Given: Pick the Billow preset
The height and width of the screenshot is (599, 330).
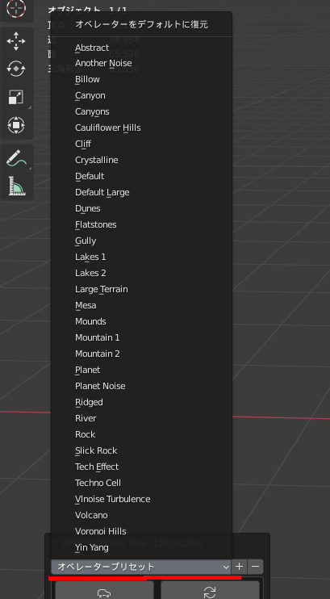Looking at the screenshot, I should click(141, 79).
